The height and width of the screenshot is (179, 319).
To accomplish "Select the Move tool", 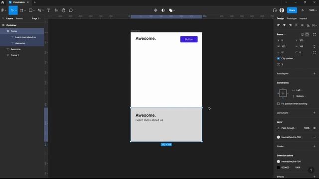I will pos(12,10).
